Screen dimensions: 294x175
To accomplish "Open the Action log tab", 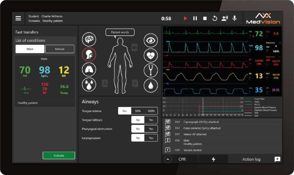I will click(x=251, y=159).
